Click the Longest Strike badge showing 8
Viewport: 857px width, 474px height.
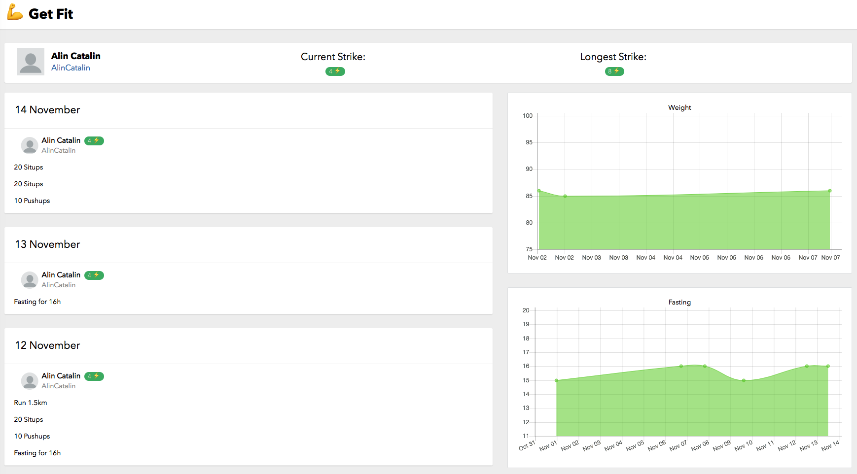pos(614,71)
